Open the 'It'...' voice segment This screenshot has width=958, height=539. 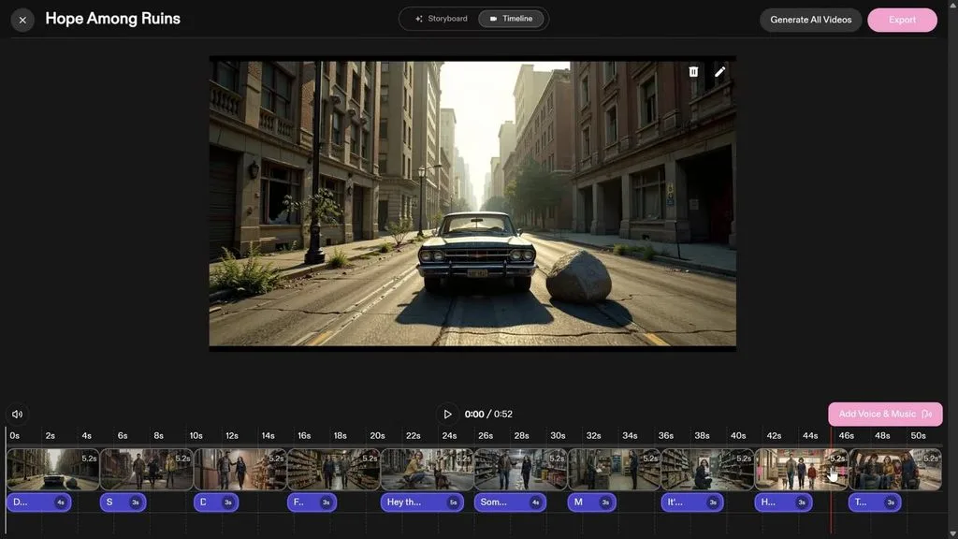coord(692,503)
